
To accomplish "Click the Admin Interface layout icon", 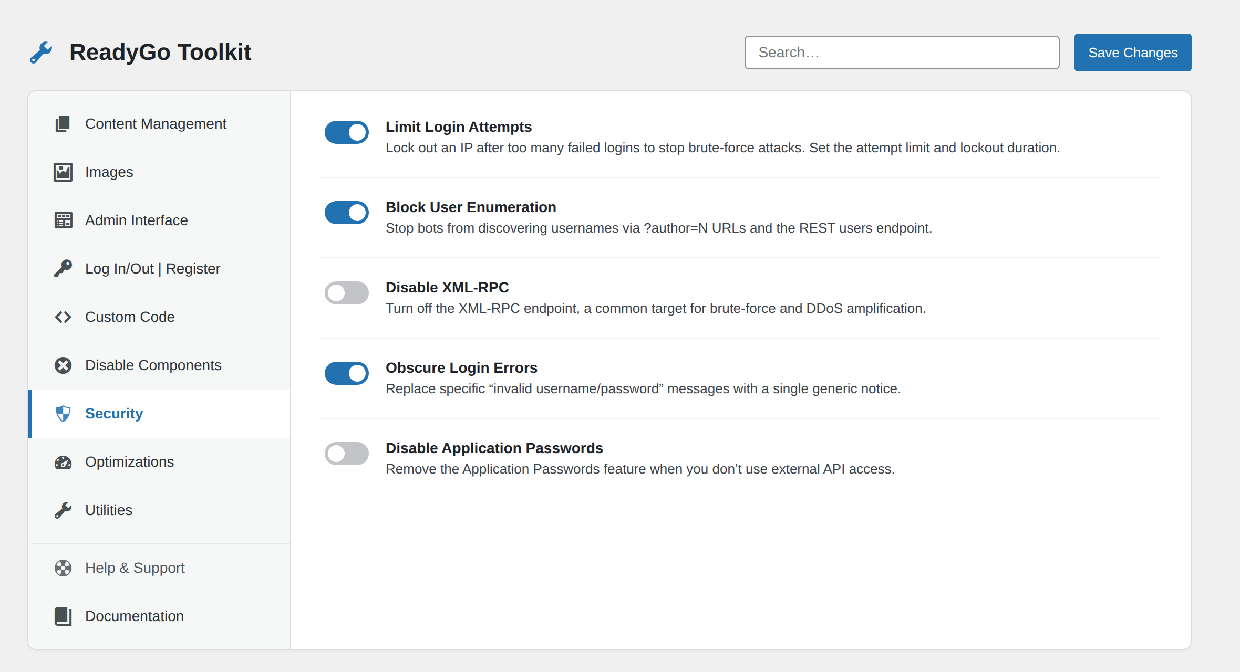I will 63,220.
